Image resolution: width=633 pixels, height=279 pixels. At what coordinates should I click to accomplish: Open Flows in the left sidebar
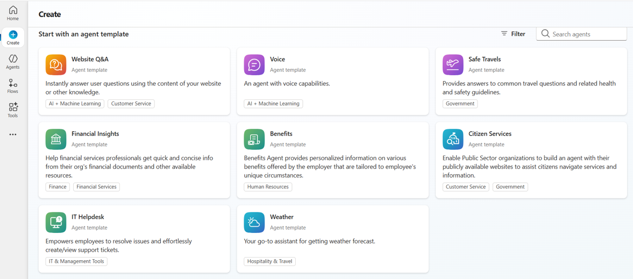click(13, 86)
